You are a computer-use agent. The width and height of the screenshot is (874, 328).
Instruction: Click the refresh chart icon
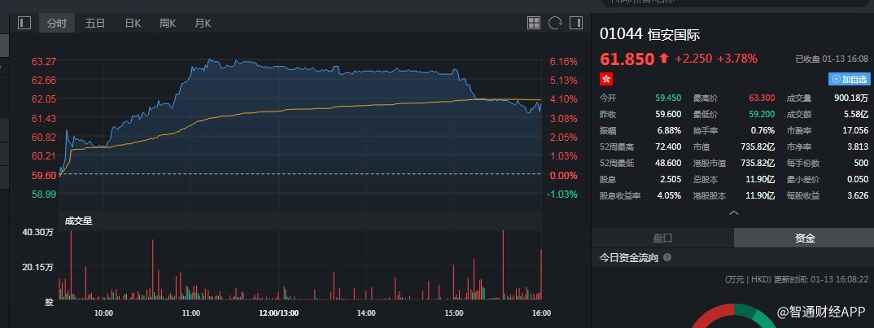tap(555, 23)
